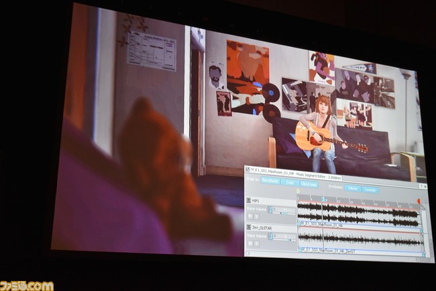This screenshot has height=291, width=436.
Task: Adjust the HIFI Voice Volume slider
Action: [284, 213]
